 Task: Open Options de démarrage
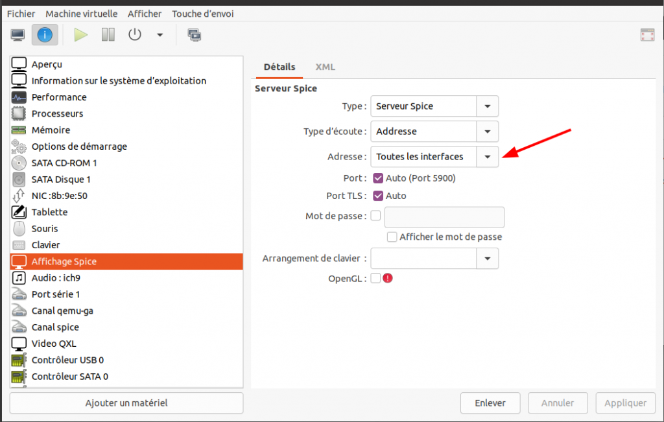pyautogui.click(x=126, y=147)
